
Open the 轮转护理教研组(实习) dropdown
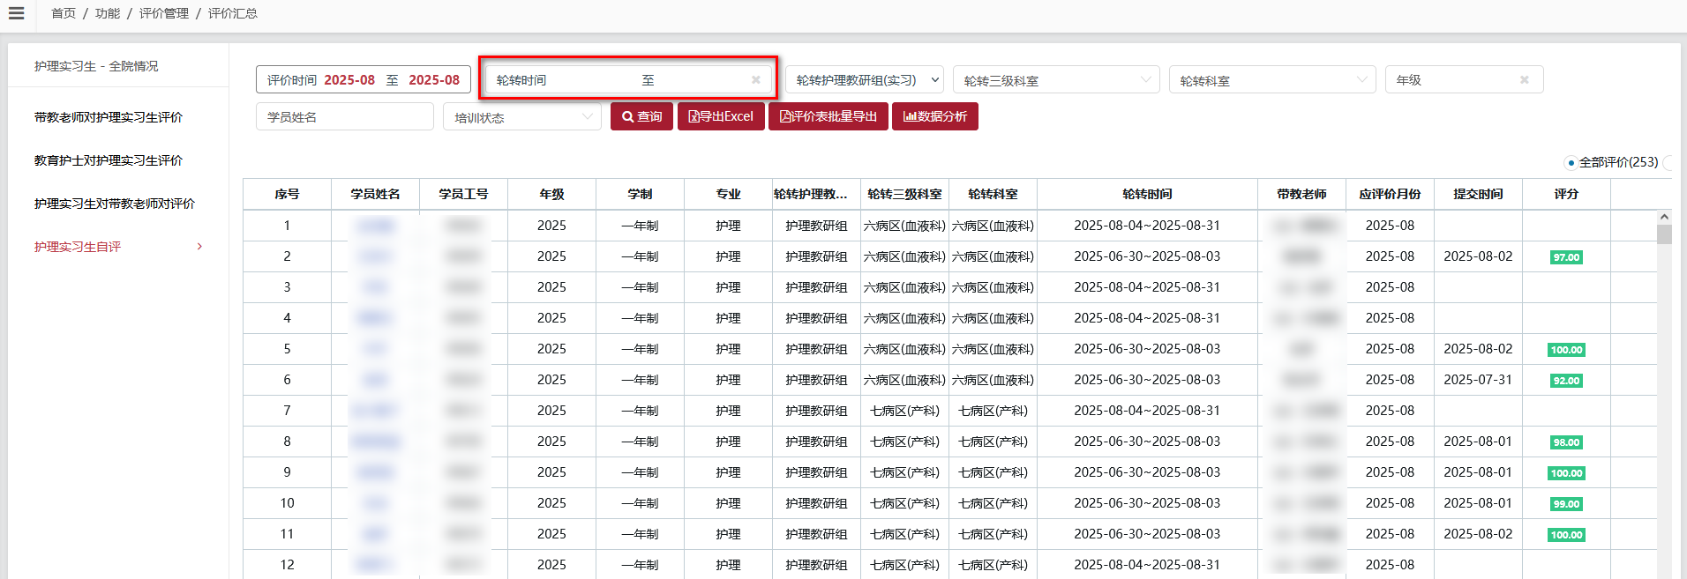[x=865, y=80]
